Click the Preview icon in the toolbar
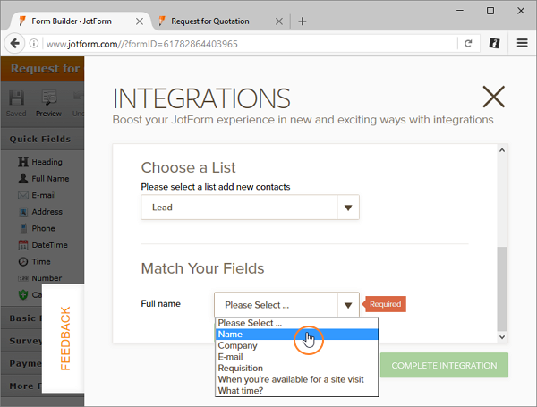This screenshot has height=407, width=537. [48, 99]
